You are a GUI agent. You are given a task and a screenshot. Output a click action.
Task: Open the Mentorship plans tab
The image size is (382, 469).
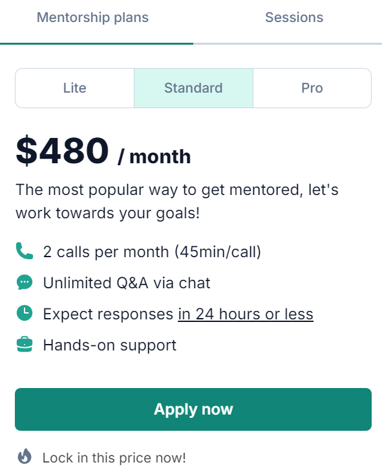click(92, 17)
